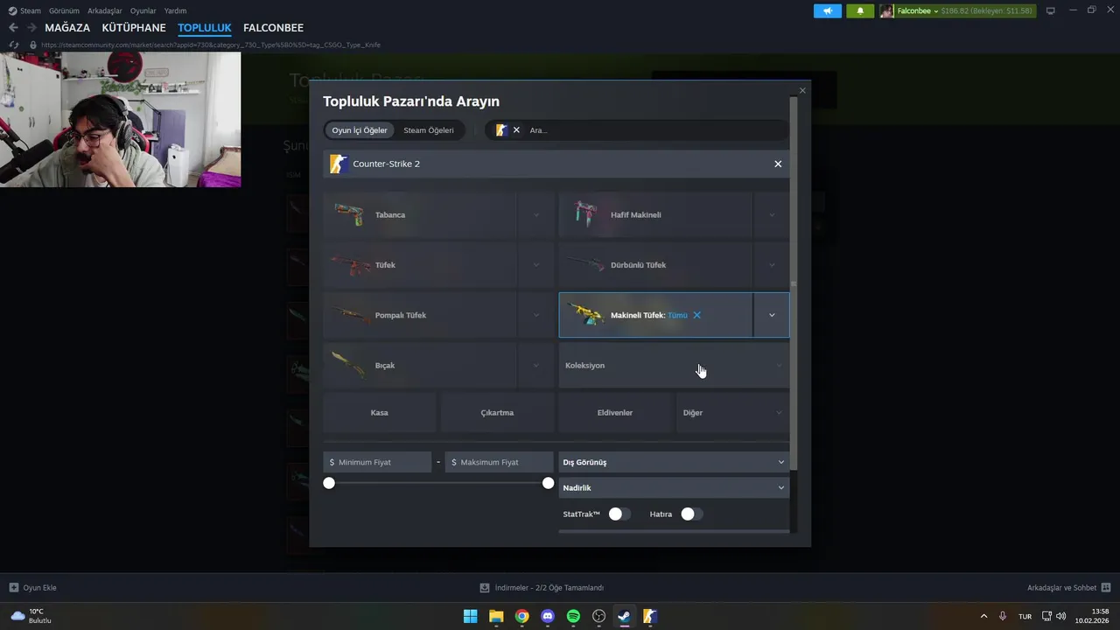The width and height of the screenshot is (1120, 630).
Task: Open the TOPLULUK community tab
Action: [x=205, y=28]
